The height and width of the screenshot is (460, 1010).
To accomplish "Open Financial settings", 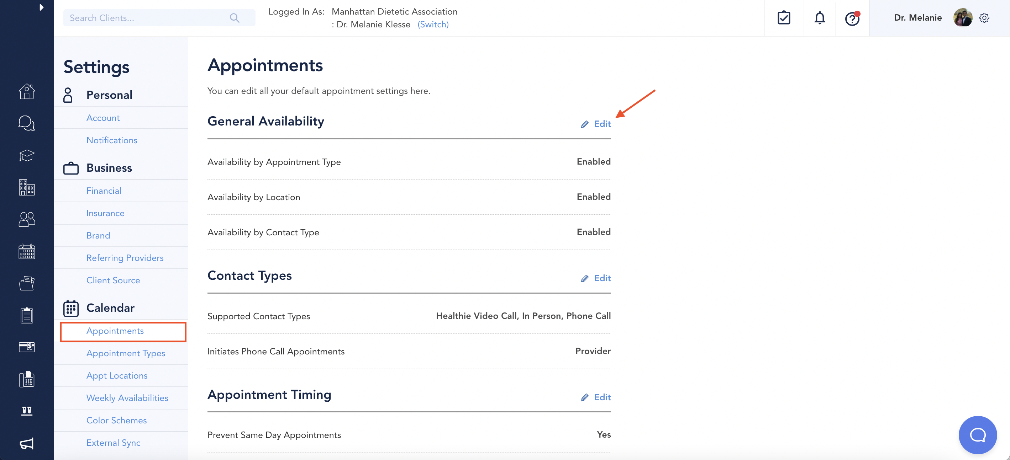I will click(x=104, y=191).
